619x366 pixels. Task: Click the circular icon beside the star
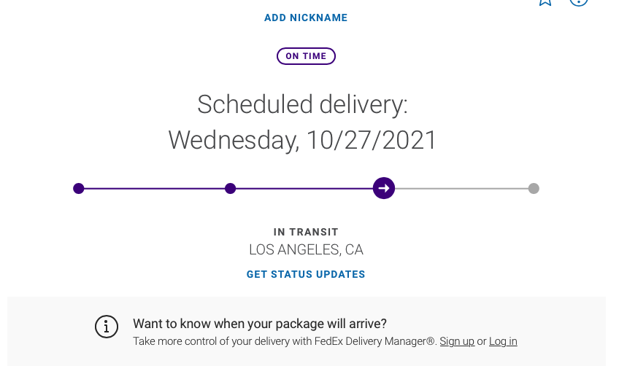coord(578,1)
